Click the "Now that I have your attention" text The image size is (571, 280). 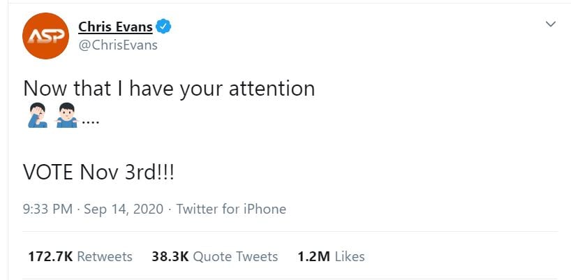tap(169, 89)
